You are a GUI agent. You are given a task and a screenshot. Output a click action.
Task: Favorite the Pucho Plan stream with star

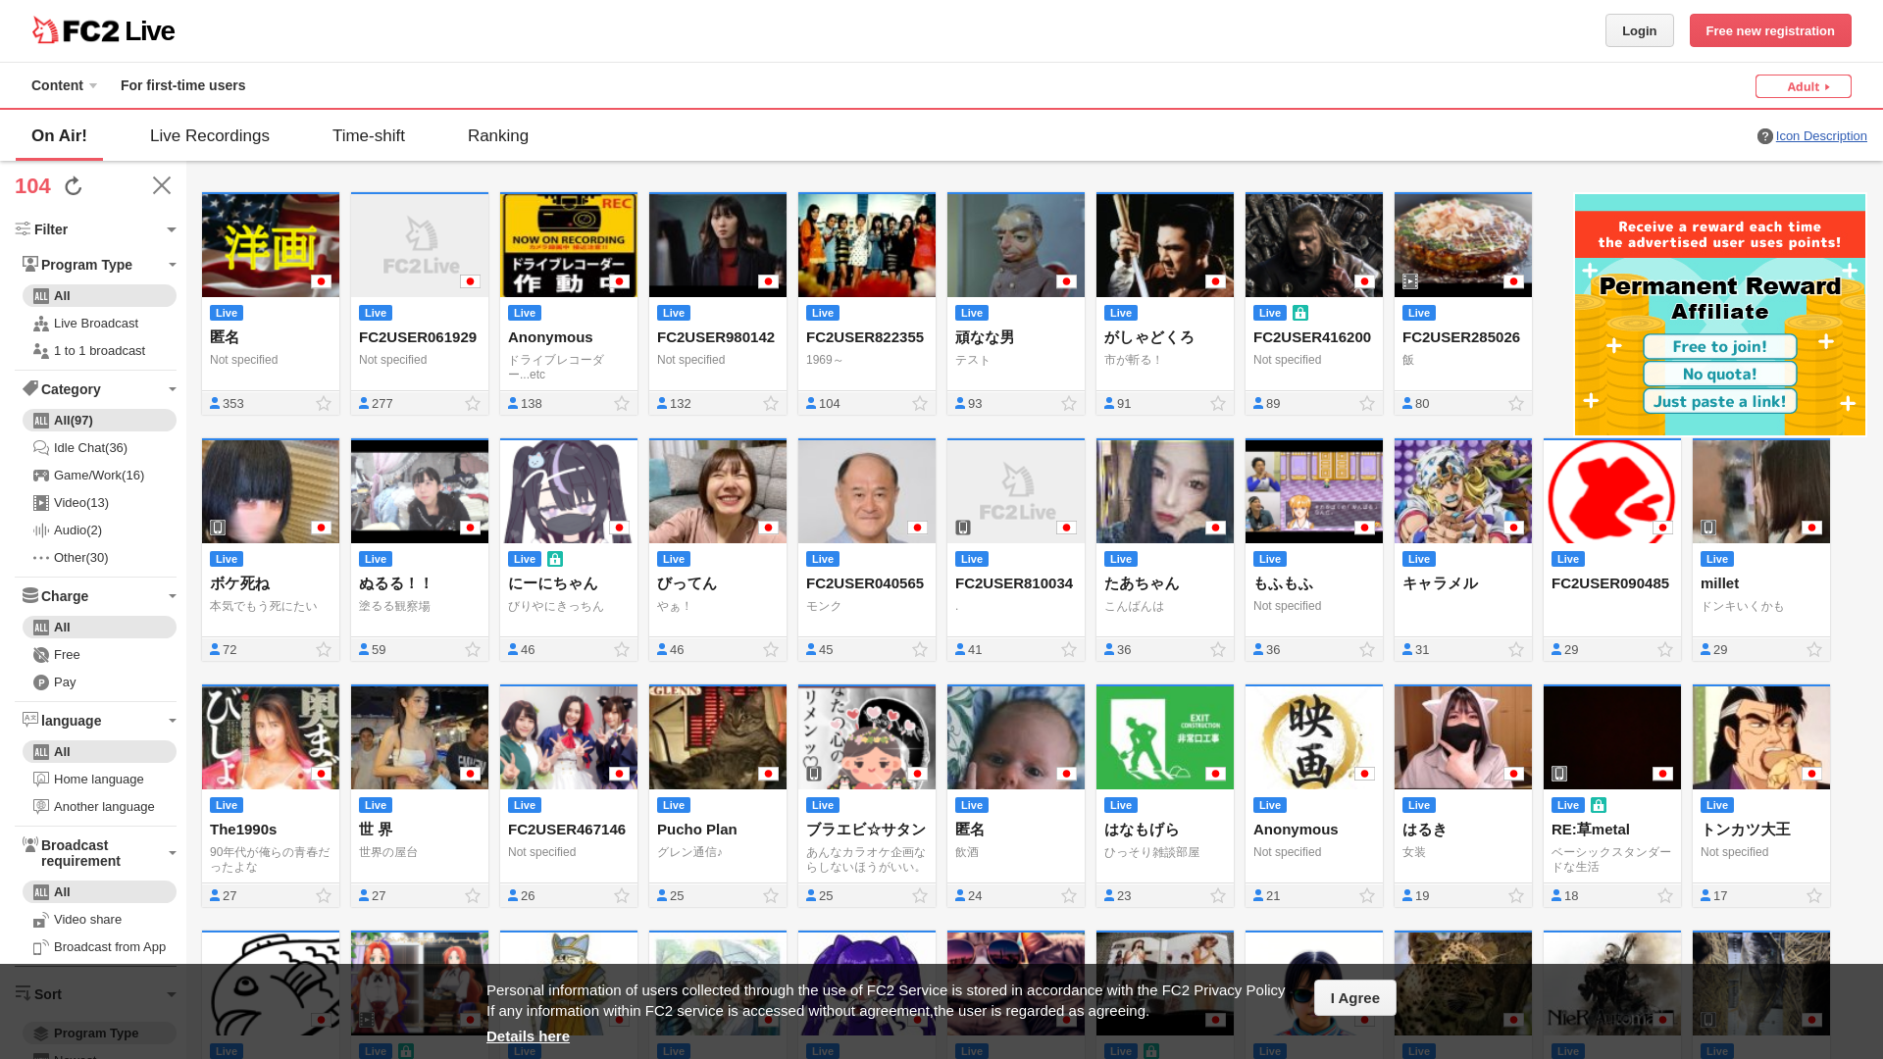tap(771, 895)
